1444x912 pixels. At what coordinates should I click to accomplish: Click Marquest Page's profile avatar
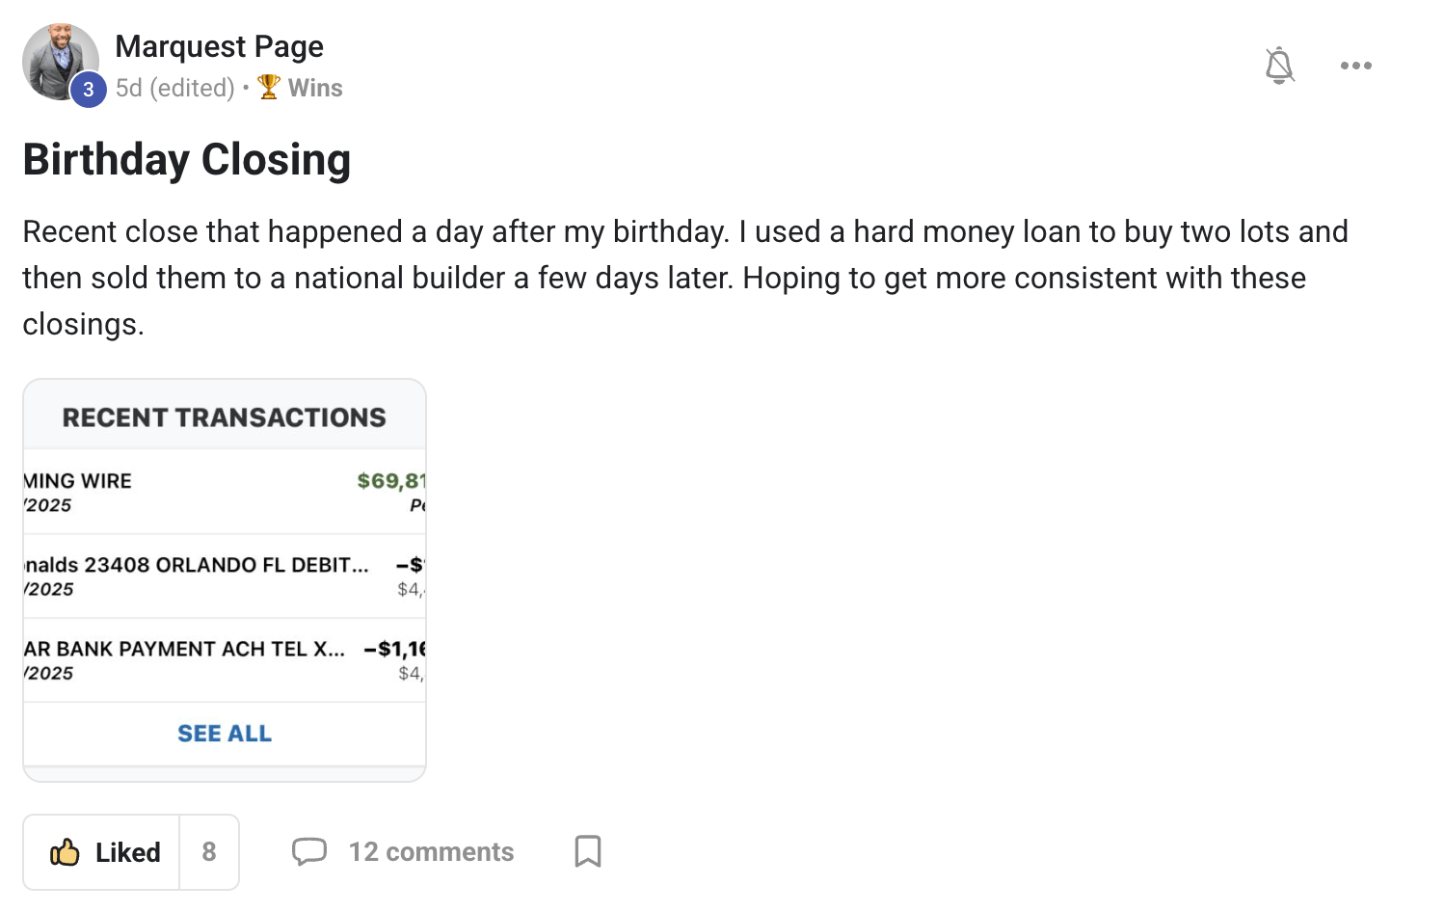click(60, 62)
